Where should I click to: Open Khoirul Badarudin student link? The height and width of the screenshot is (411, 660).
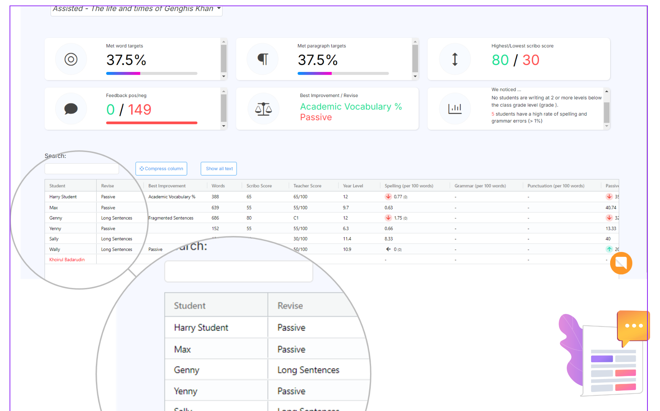(x=67, y=260)
